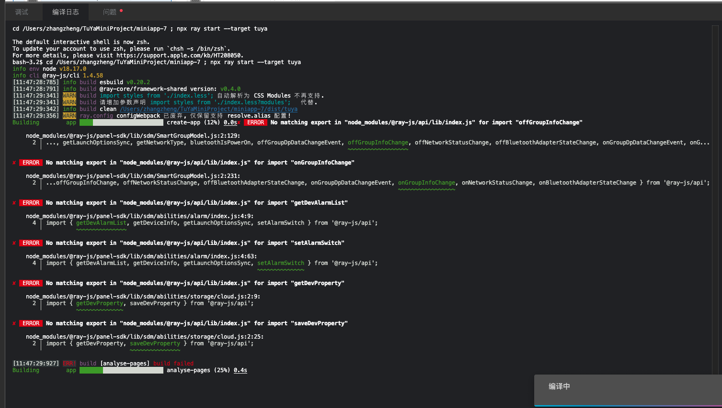
Task: Click WARN badge on 请增加参数声明 line
Action: coord(69,102)
